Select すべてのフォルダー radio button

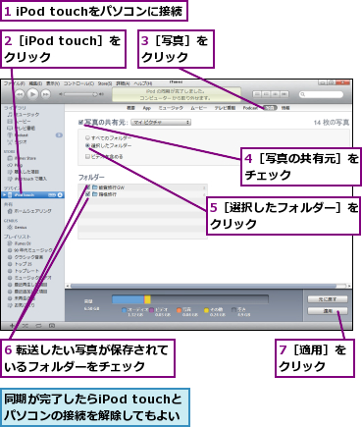coord(87,138)
